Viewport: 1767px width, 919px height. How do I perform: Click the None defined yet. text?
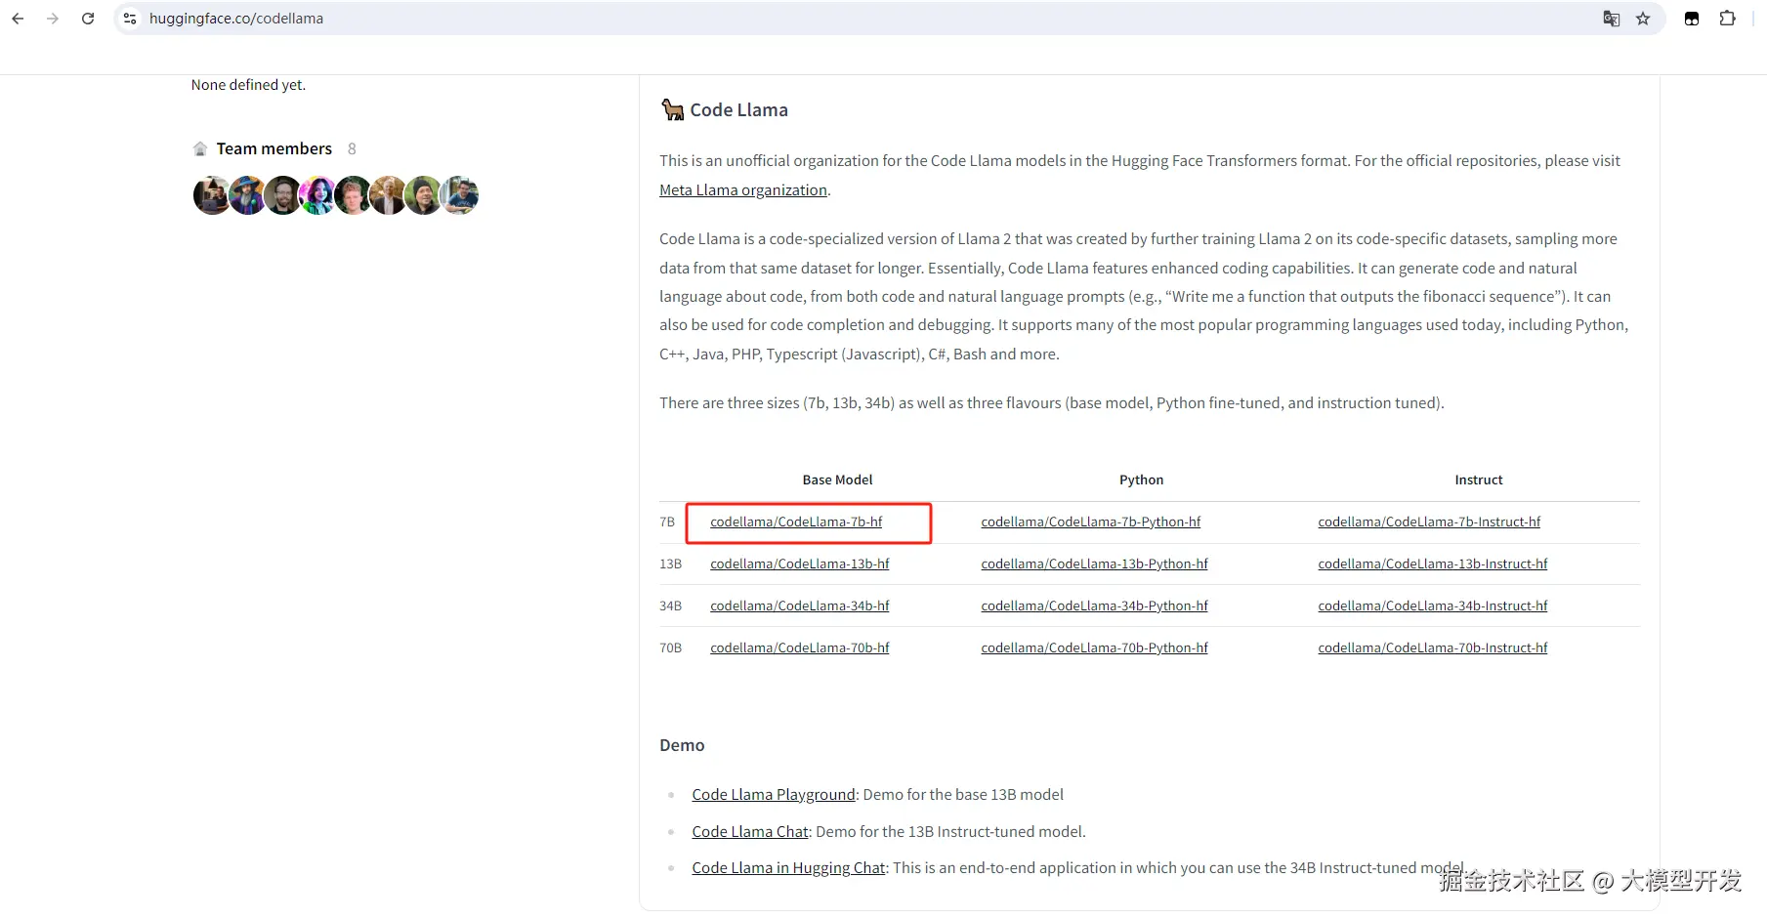pos(248,85)
